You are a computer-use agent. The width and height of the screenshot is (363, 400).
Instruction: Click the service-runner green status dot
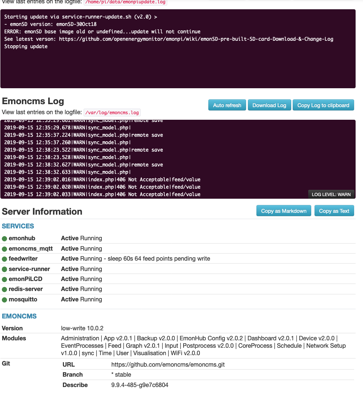(4, 270)
